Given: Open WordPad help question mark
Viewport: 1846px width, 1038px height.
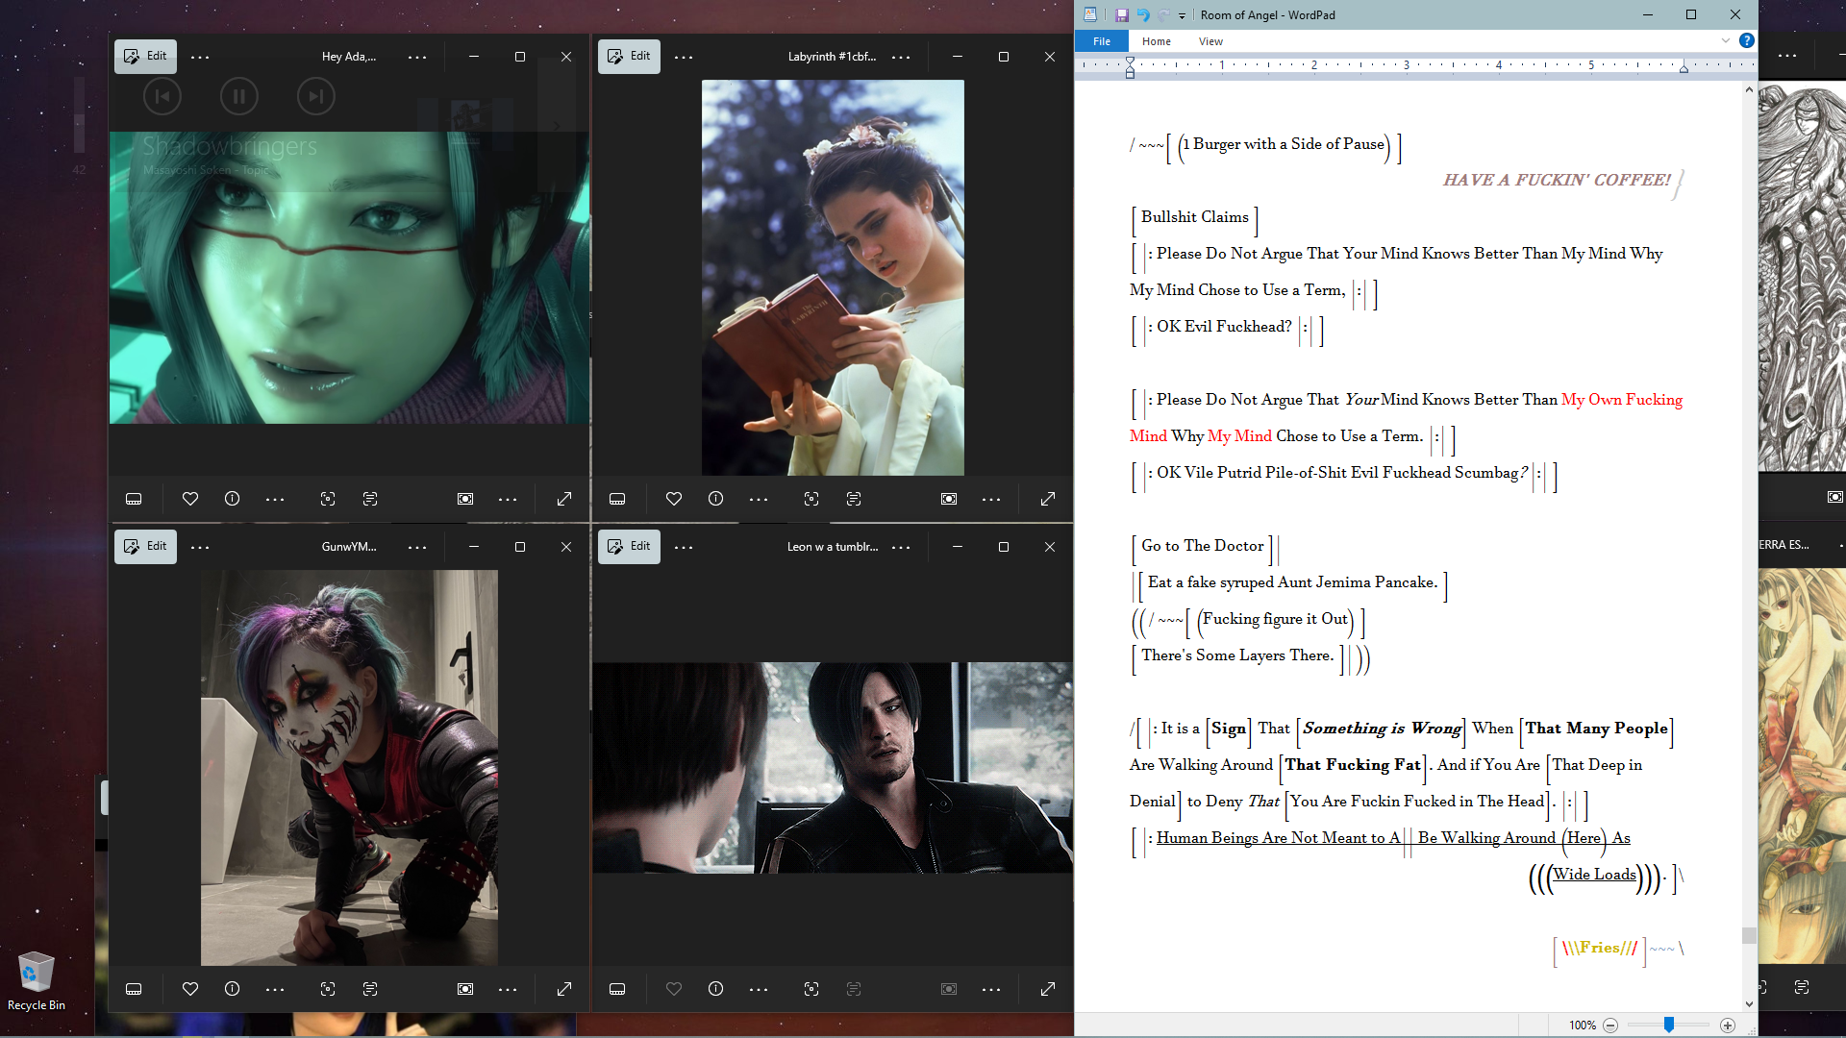Looking at the screenshot, I should pyautogui.click(x=1747, y=40).
